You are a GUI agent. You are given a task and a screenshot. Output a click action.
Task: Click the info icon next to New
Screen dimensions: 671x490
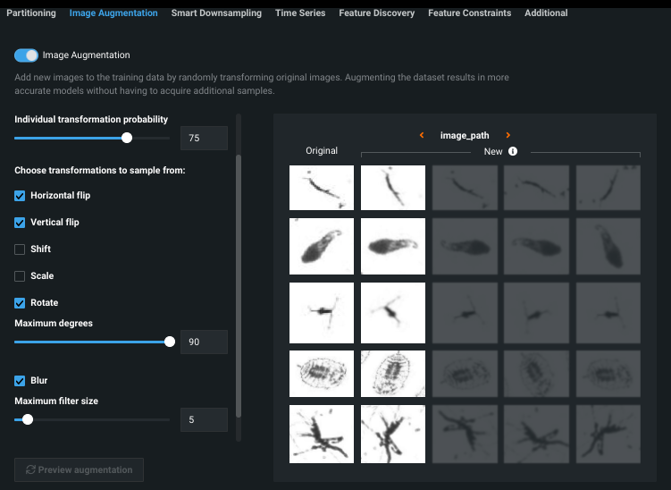[513, 152]
